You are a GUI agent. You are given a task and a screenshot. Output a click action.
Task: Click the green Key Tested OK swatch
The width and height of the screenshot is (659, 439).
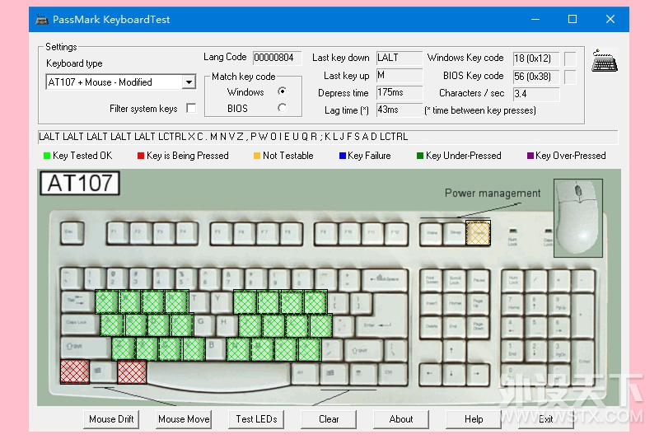click(47, 156)
